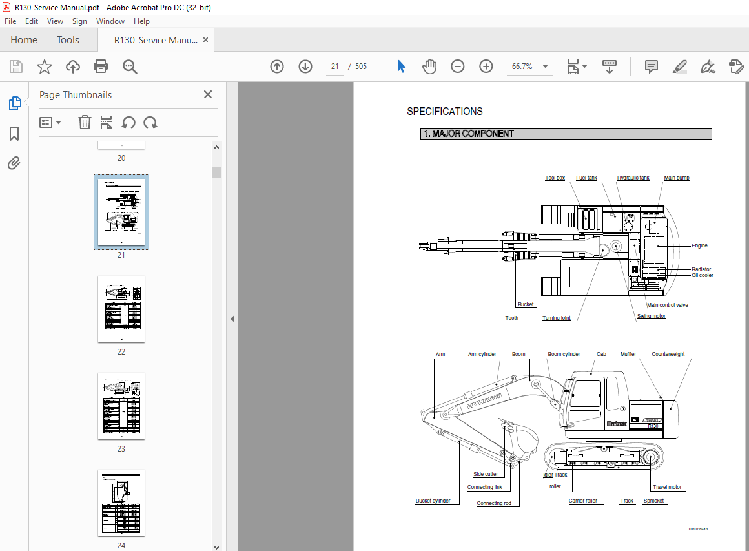Click the 'Main control valve' diagram label
The width and height of the screenshot is (749, 551).
(x=667, y=305)
